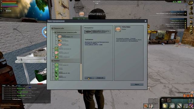Switch to the Аукцион chat tab
The image size is (194, 109).
18,85
